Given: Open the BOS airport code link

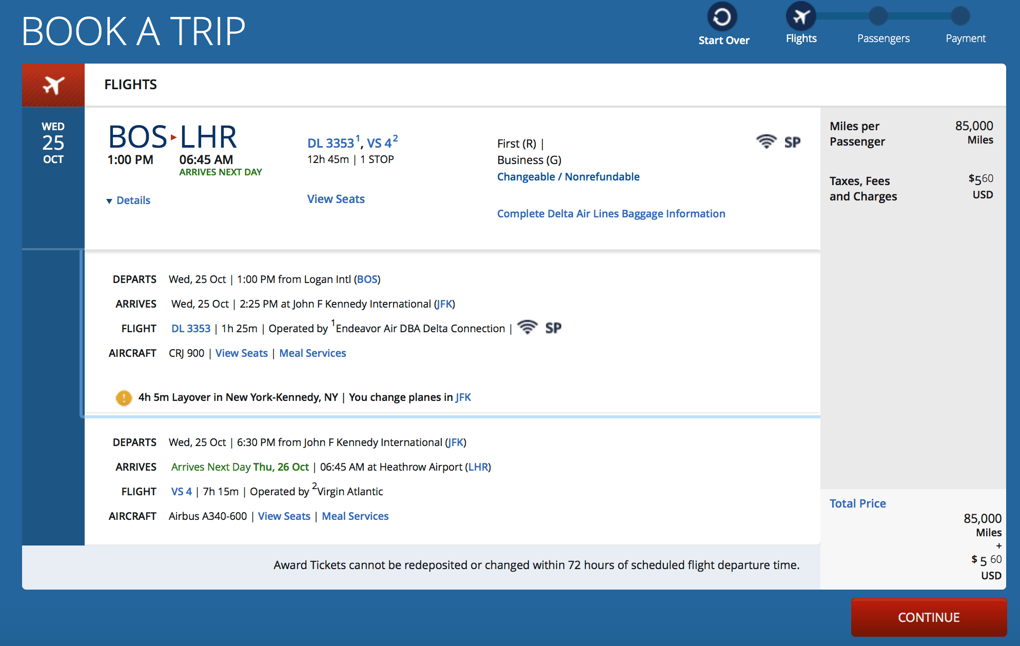Looking at the screenshot, I should pos(367,279).
